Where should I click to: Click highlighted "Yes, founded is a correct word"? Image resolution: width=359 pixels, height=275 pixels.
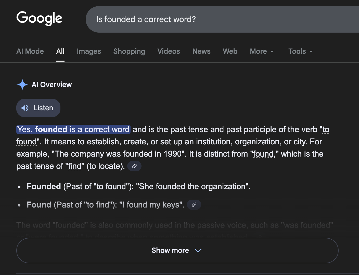73,129
